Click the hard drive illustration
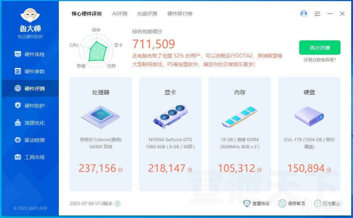Image resolution: width=353 pixels, height=218 pixels. point(309,117)
